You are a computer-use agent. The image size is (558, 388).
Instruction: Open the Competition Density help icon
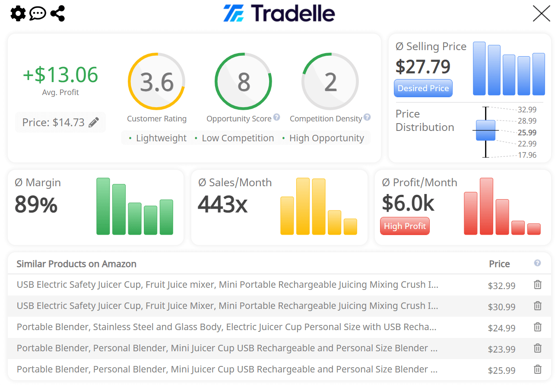[367, 117]
